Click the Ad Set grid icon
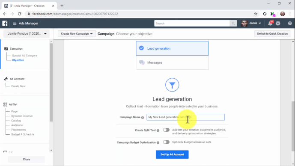 click(5, 104)
